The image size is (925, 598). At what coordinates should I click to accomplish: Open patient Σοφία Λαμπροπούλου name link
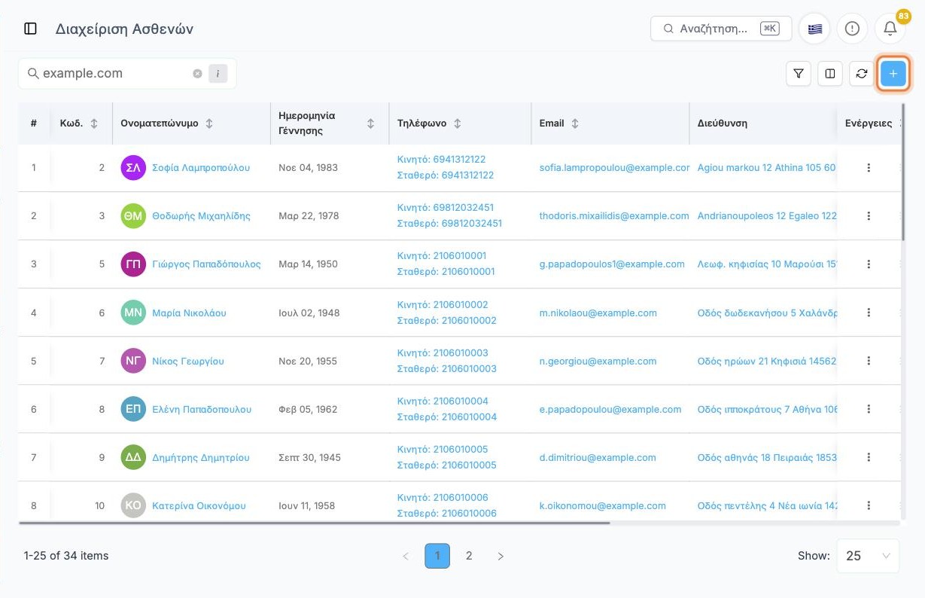(x=201, y=168)
